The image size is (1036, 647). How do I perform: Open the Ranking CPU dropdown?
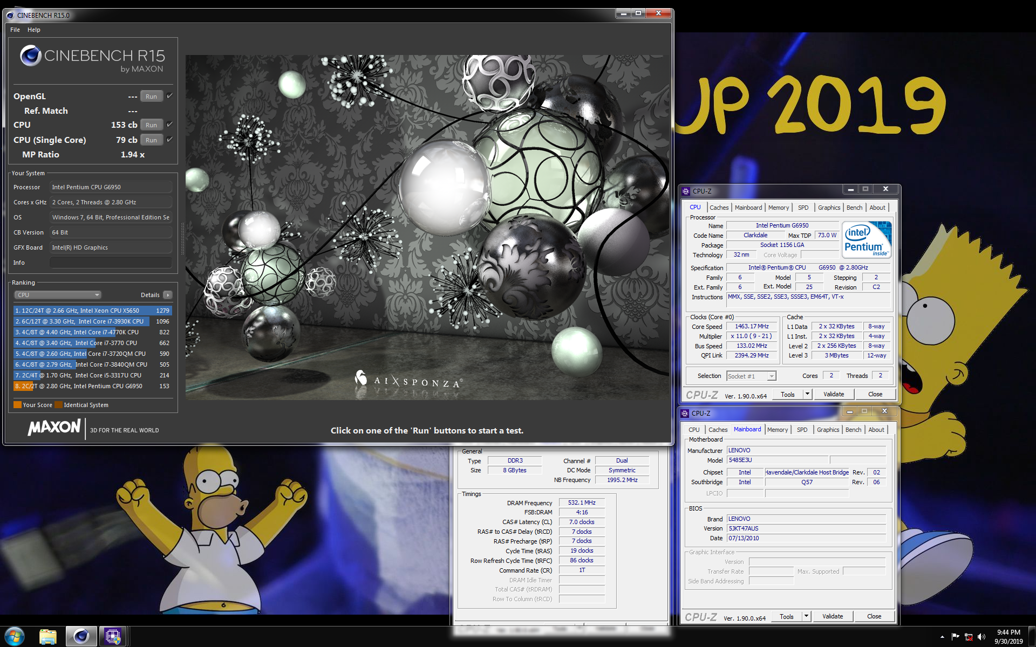(58, 295)
